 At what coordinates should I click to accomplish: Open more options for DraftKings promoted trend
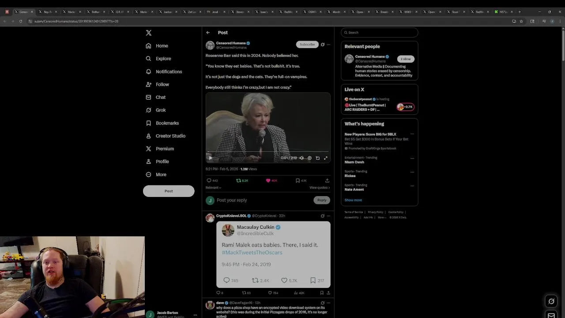click(x=412, y=134)
